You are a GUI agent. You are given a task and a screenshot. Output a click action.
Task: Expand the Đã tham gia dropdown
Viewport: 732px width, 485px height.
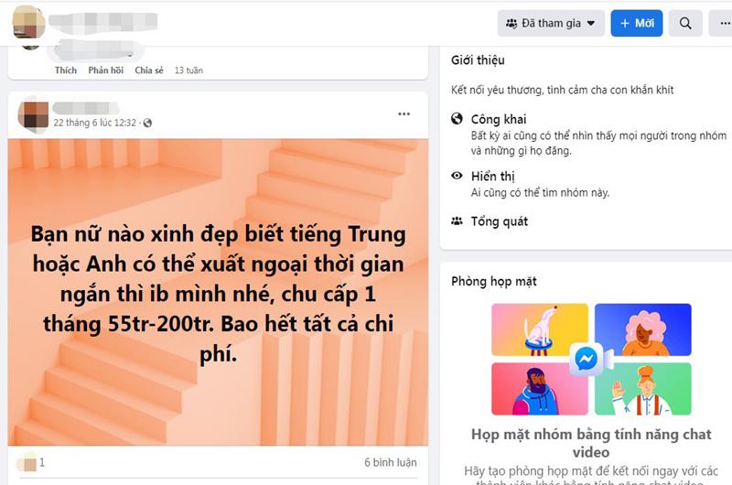coord(551,23)
